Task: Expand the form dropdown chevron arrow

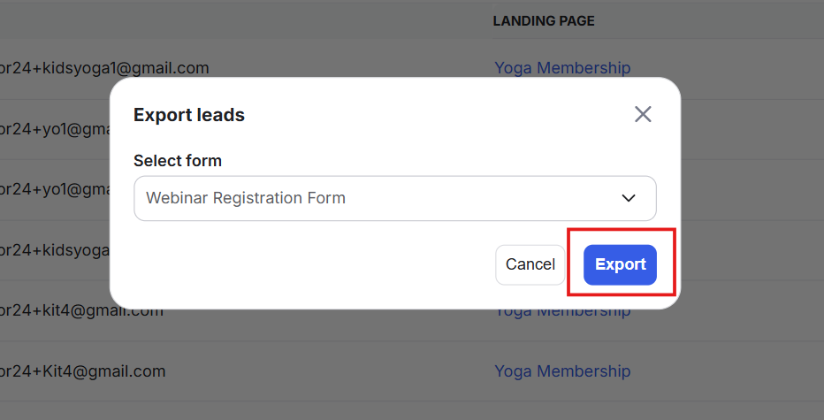Action: (x=629, y=198)
